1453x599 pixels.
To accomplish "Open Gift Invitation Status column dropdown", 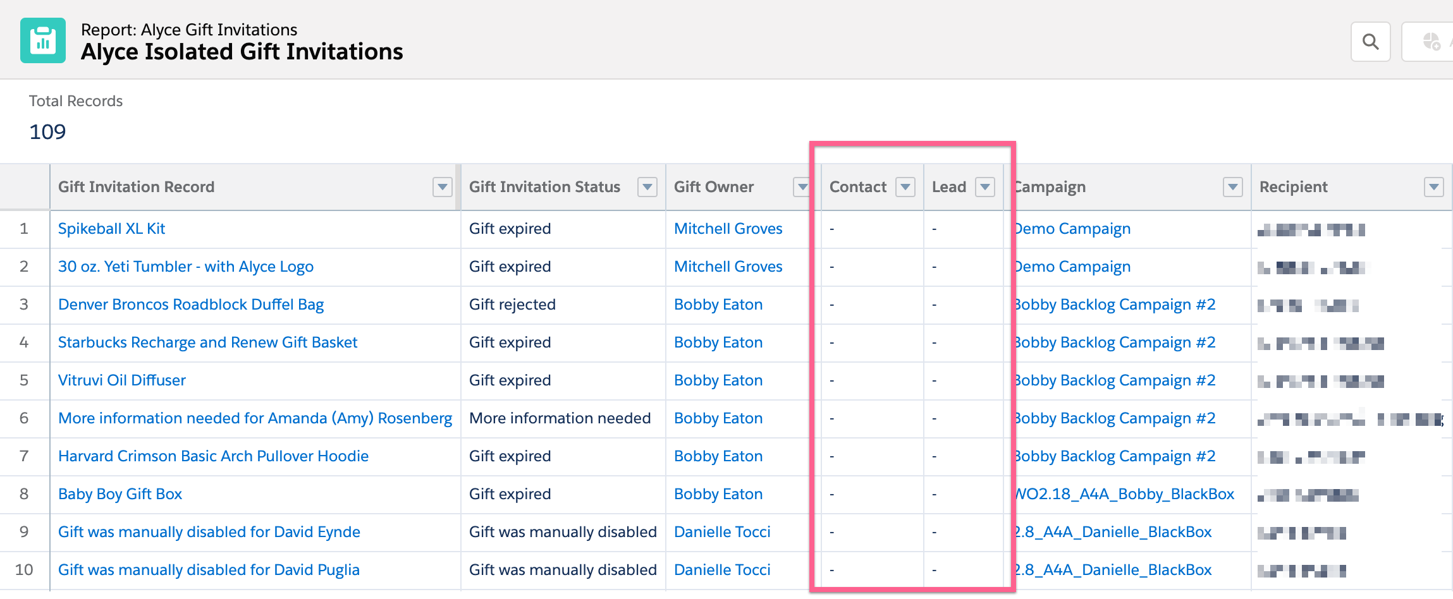I will coord(647,187).
